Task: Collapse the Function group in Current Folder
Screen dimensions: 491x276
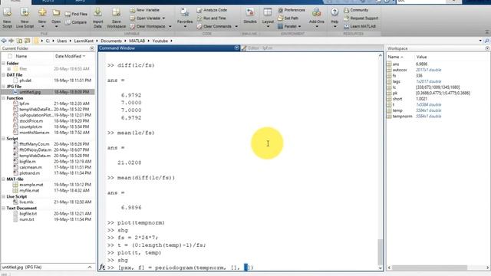Action: [x=3, y=98]
